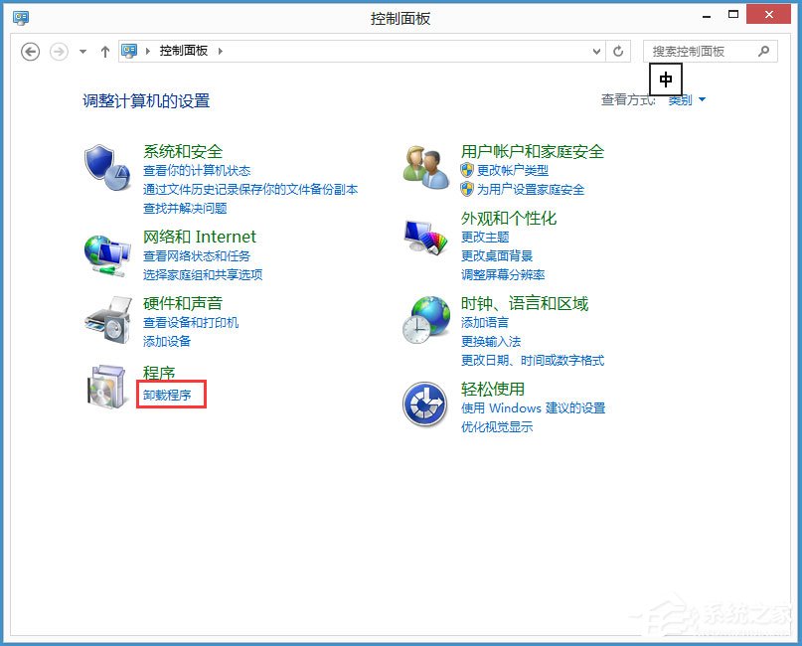The image size is (802, 646).
Task: Click inside the 搜索控制面板 search box
Action: (x=711, y=51)
